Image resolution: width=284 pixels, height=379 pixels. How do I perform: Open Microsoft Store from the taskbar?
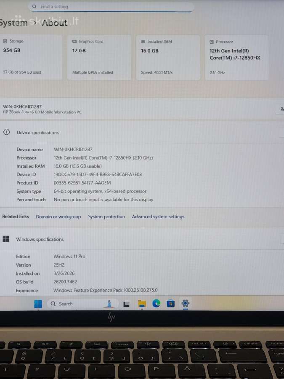pyautogui.click(x=171, y=304)
